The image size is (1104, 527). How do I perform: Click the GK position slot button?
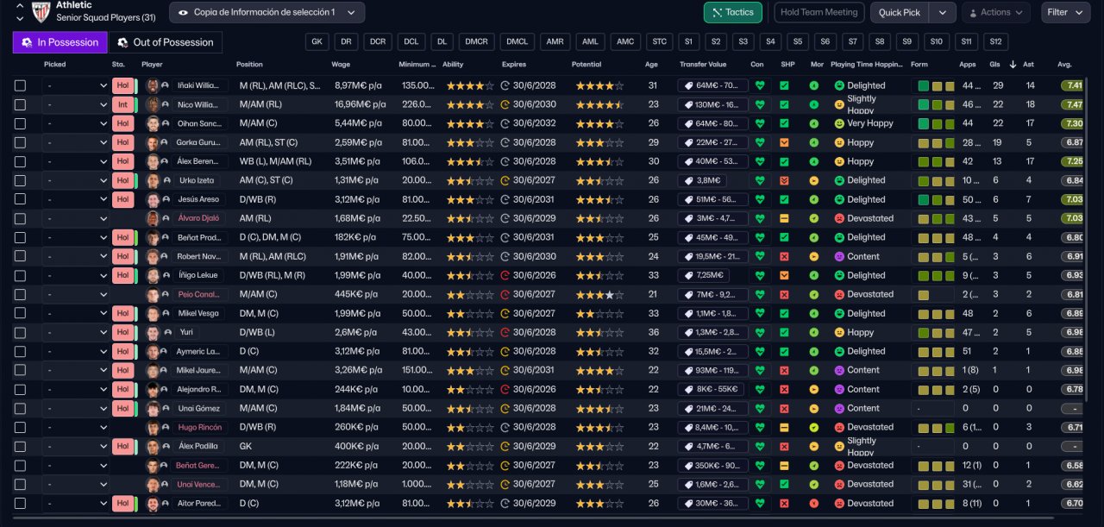coord(317,42)
